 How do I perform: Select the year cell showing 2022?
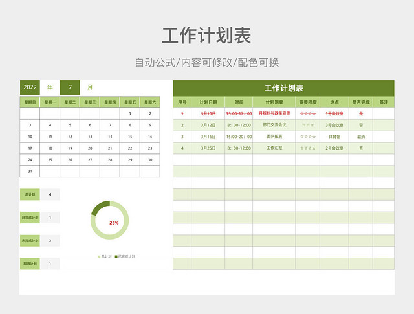[30, 87]
